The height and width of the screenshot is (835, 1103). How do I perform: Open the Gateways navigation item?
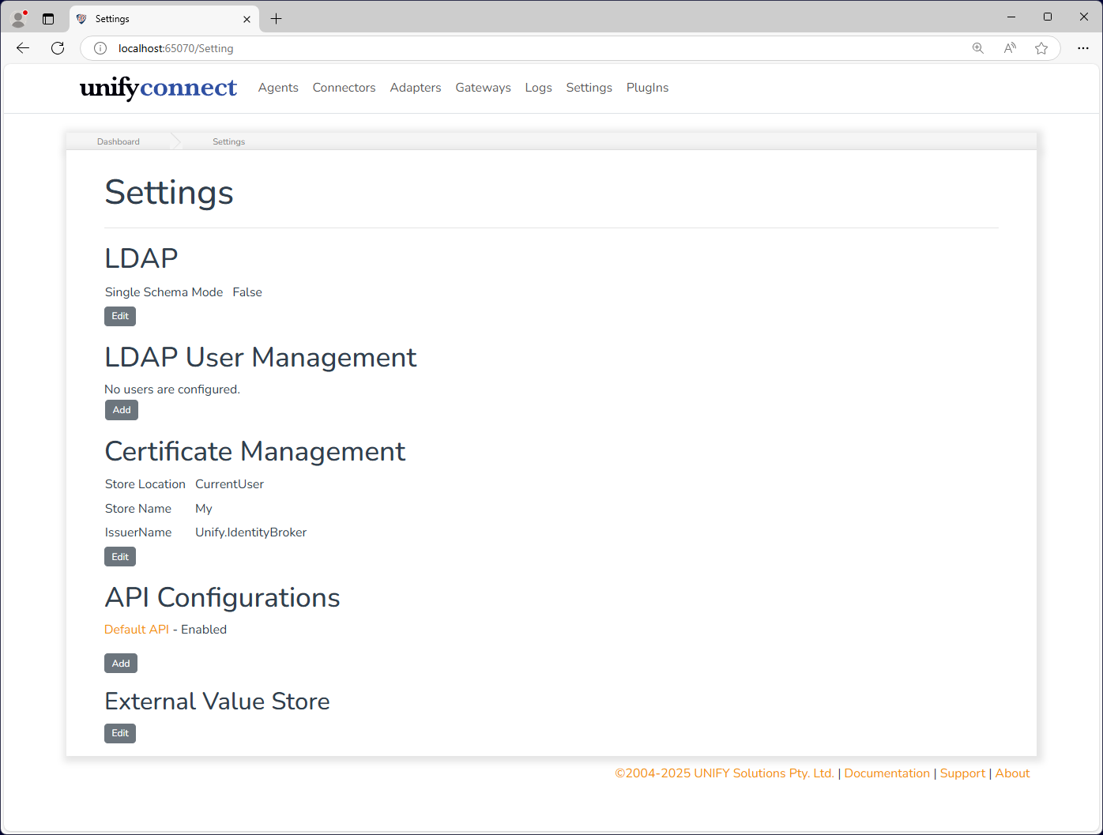(483, 88)
